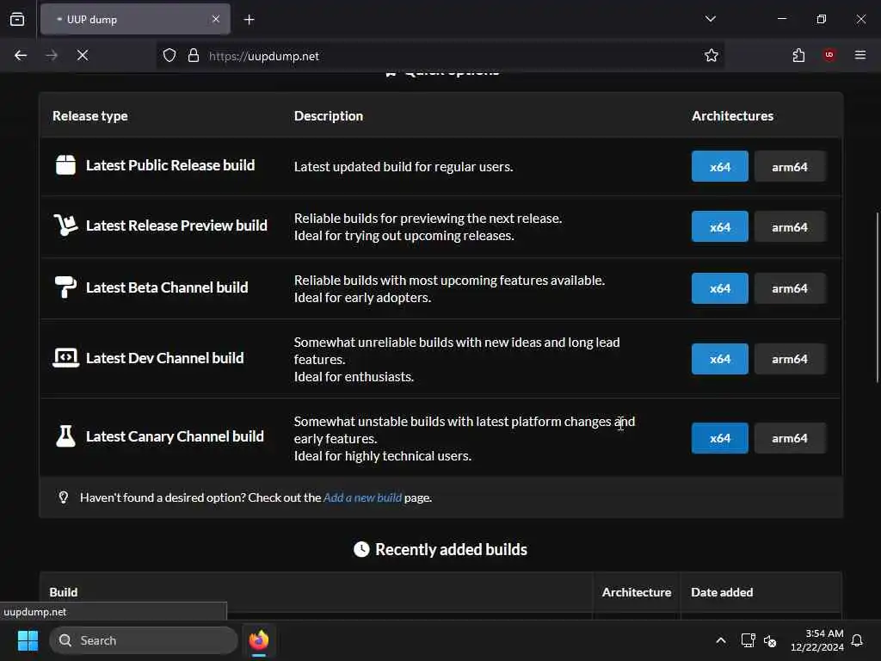The width and height of the screenshot is (881, 661).
Task: Open the Windows Start menu
Action: [x=28, y=640]
